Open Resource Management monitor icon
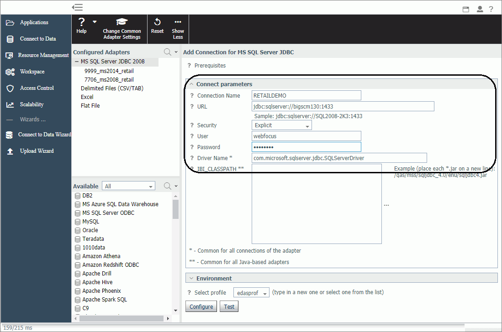The height and width of the screenshot is (332, 502). 9,55
